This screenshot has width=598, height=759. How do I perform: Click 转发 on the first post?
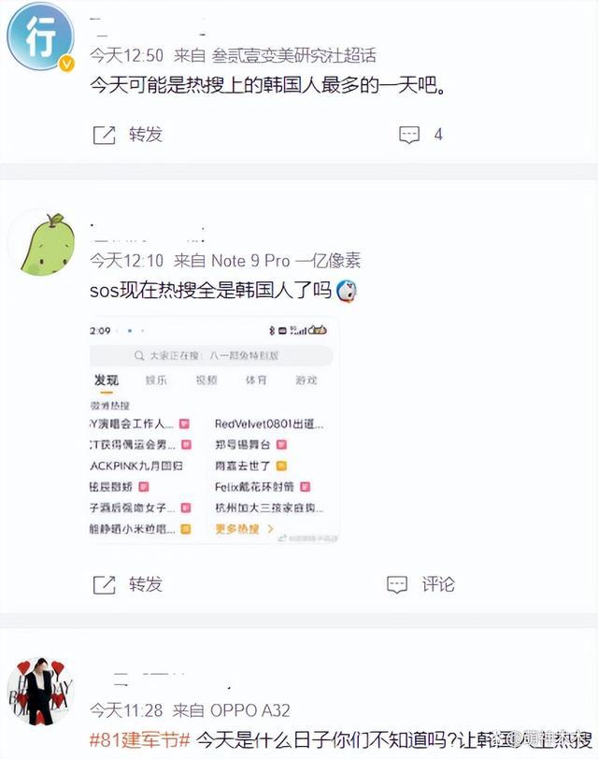(x=145, y=135)
